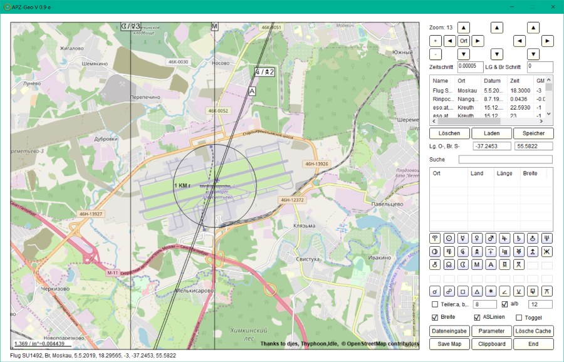The width and height of the screenshot is (564, 362).
Task: Choose the square aspect symbol
Action: click(x=463, y=291)
